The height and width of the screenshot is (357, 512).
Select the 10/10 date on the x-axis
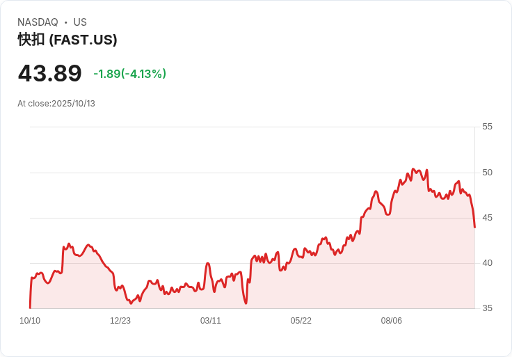pyautogui.click(x=30, y=321)
